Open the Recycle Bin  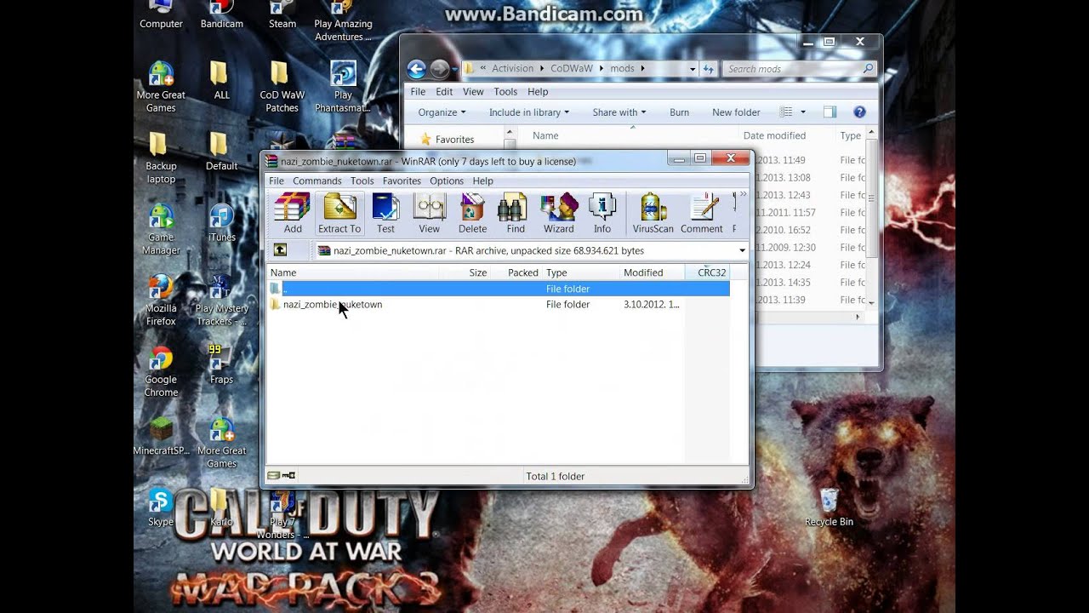coord(829,507)
